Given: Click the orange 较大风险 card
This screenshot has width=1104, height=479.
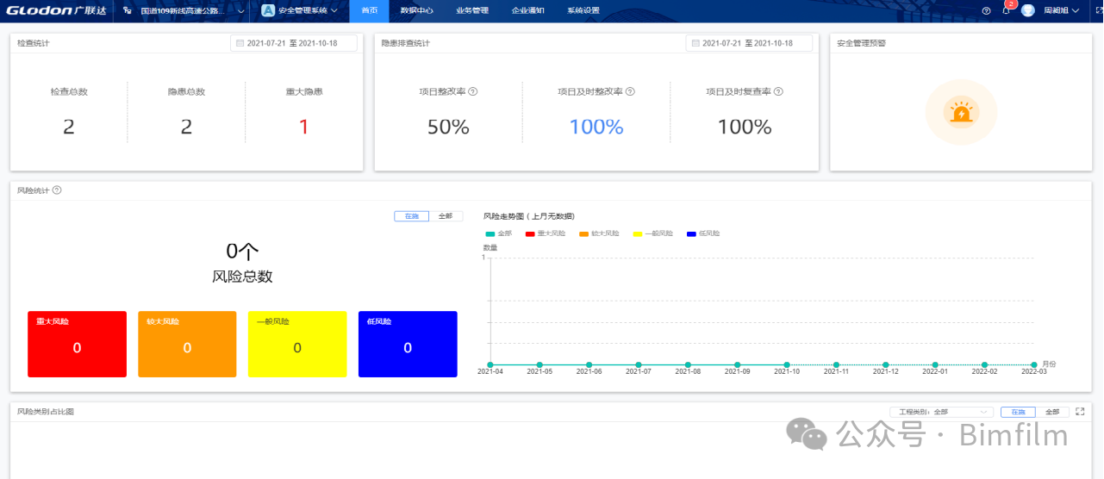Looking at the screenshot, I should [187, 345].
